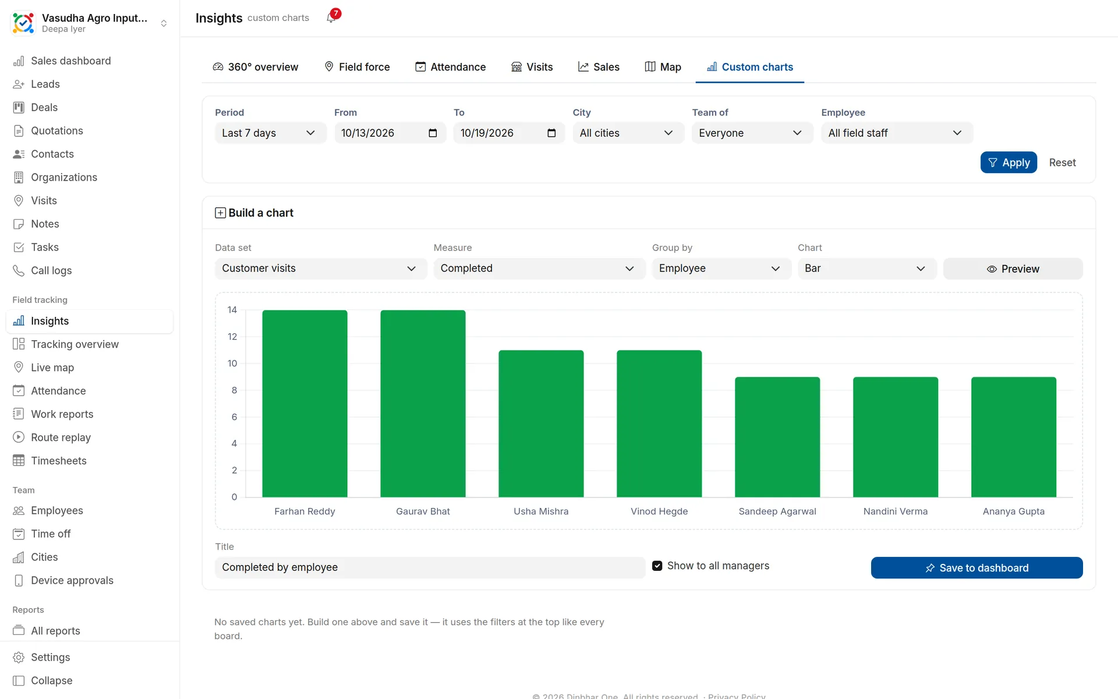Click the Organizations sidebar icon
Image resolution: width=1118 pixels, height=699 pixels.
point(19,178)
